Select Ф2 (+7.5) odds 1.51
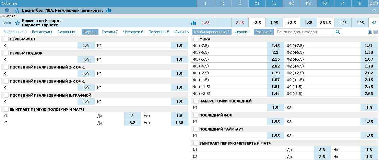 [369, 46]
